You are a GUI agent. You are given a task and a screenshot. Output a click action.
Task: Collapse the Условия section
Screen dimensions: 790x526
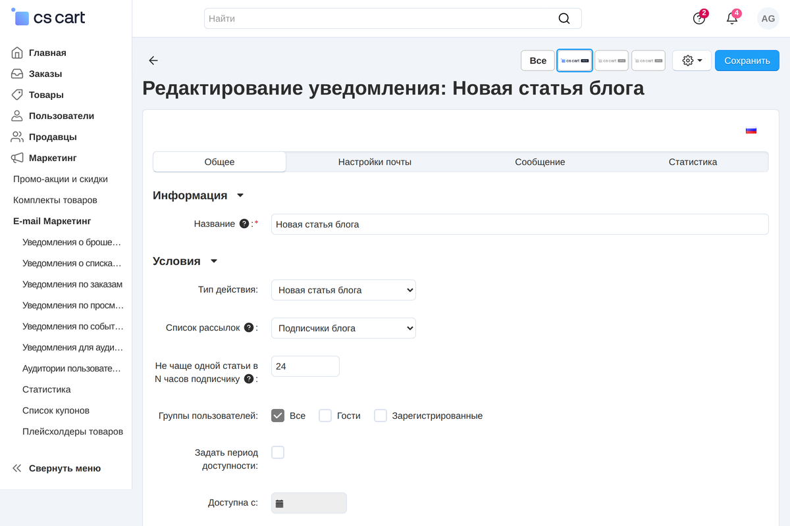click(185, 261)
